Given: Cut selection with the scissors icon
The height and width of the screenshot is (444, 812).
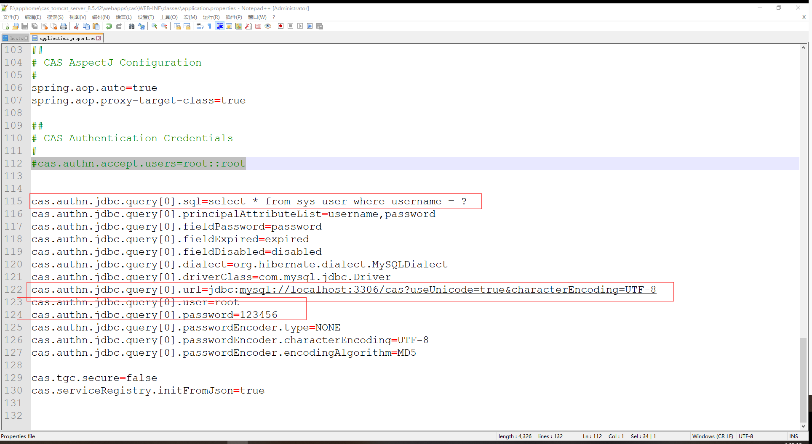Looking at the screenshot, I should click(x=77, y=26).
